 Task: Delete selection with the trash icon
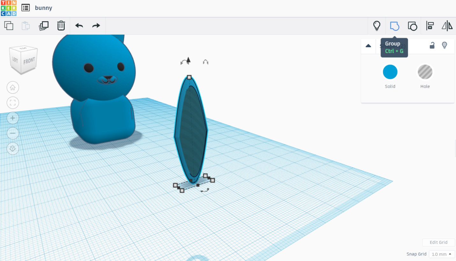point(61,25)
